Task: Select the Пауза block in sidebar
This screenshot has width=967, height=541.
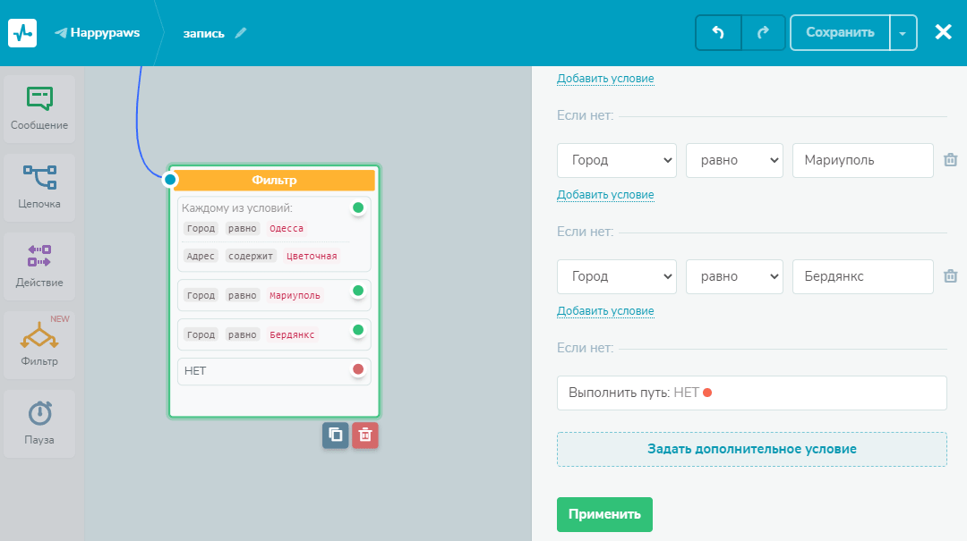Action: [39, 423]
